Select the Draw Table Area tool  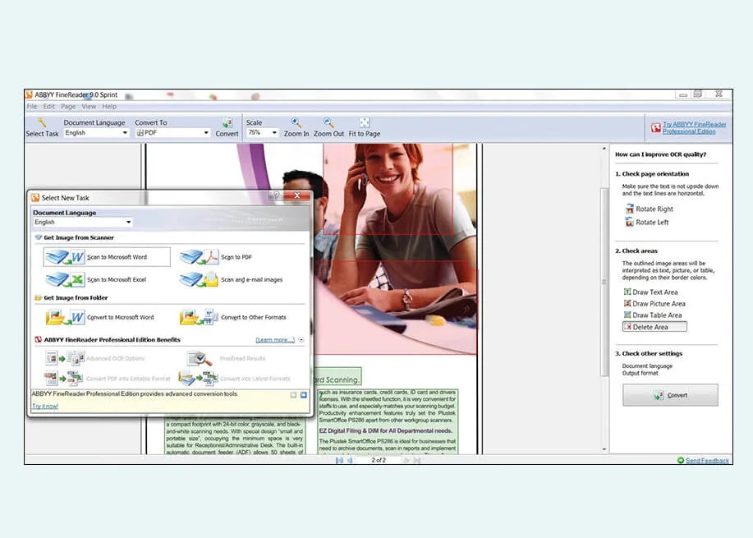click(x=653, y=315)
